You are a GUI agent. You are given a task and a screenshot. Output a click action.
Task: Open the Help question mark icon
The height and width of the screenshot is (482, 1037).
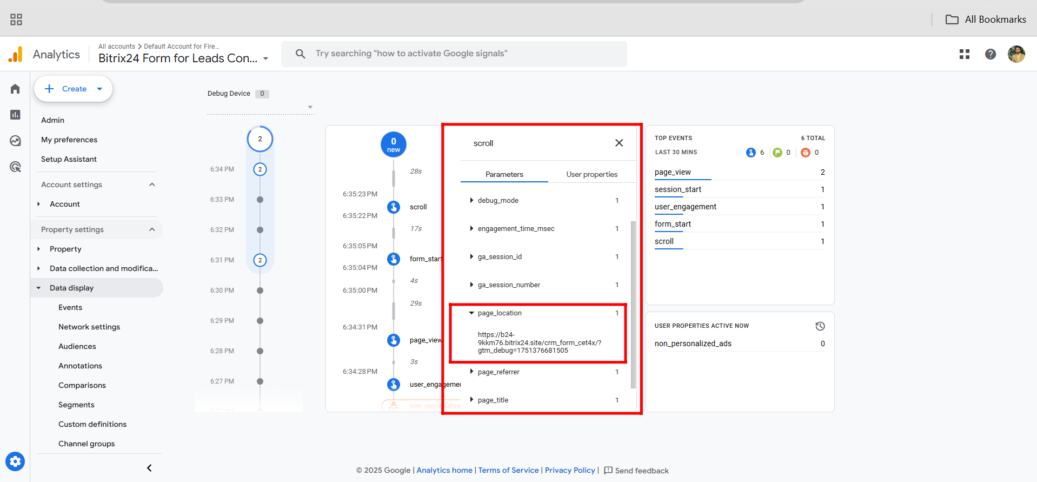[x=991, y=54]
